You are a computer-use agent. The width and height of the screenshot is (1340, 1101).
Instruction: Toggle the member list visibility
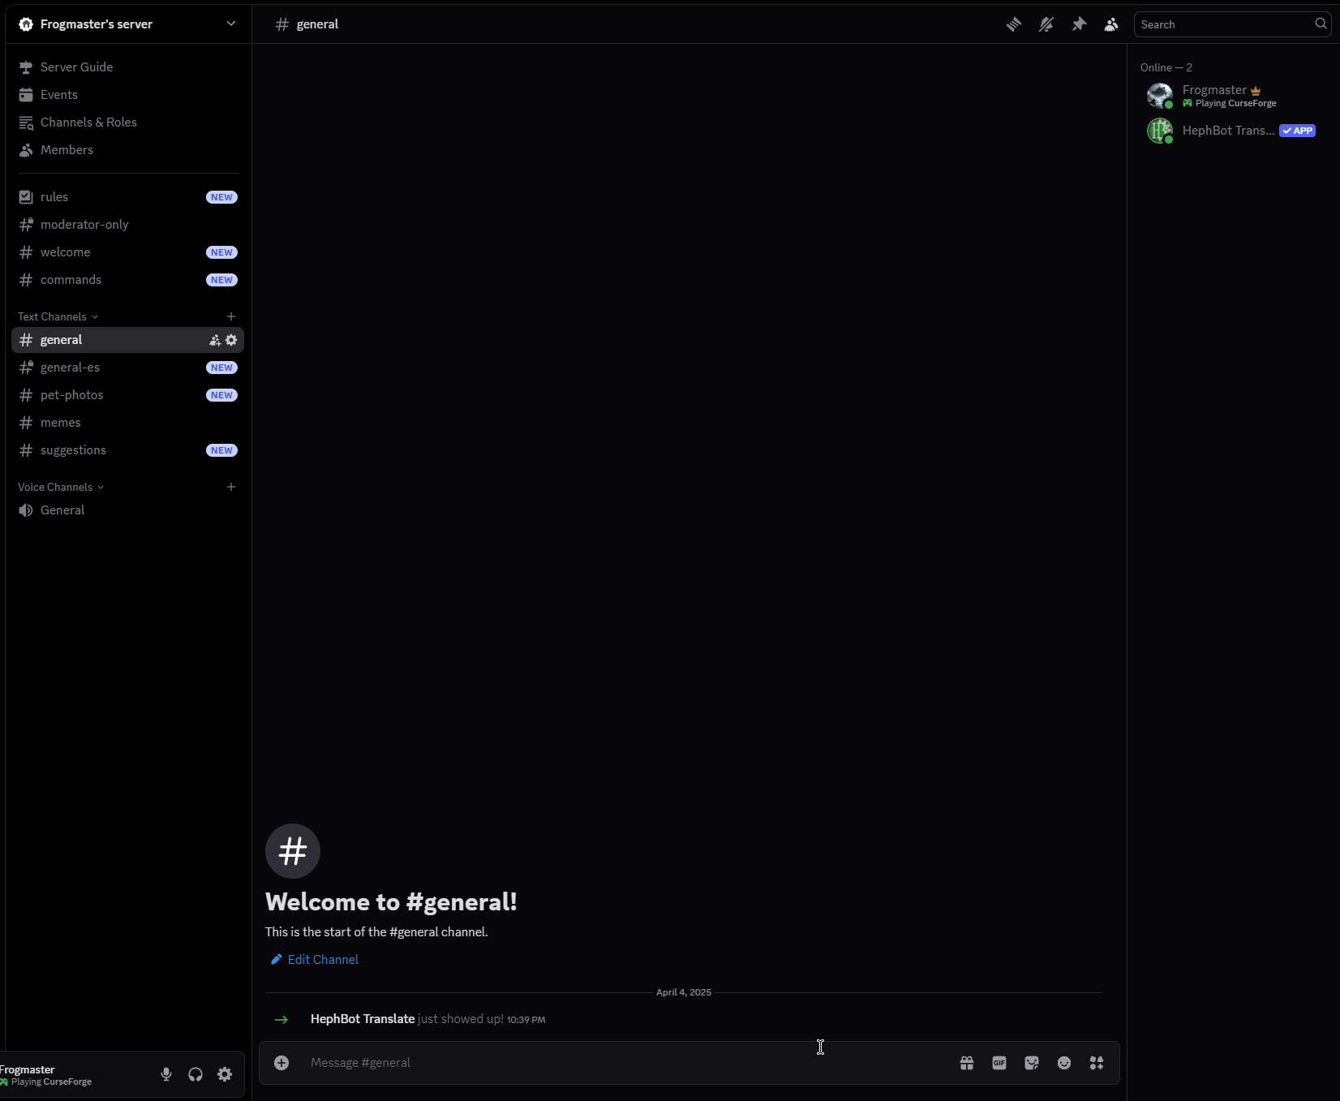pyautogui.click(x=1110, y=24)
